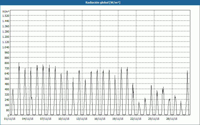Viewport: 200px width, 125px height.
Task: Click the 1.440 y-axis value
Action: coord(6,21)
